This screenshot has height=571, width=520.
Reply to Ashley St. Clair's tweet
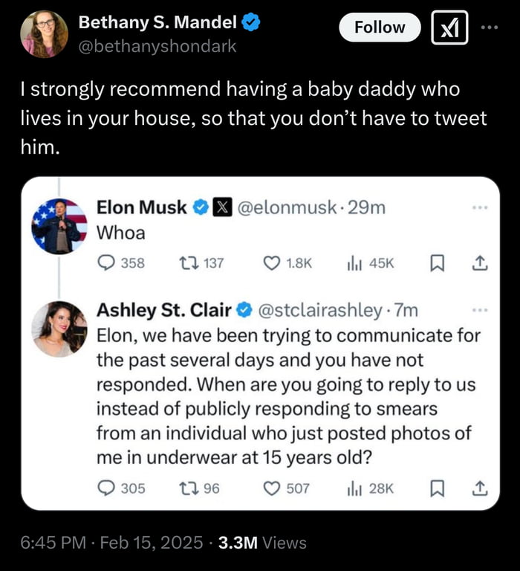(x=107, y=488)
